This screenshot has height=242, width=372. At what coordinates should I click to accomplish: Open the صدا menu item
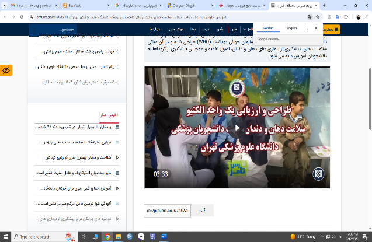click(193, 29)
